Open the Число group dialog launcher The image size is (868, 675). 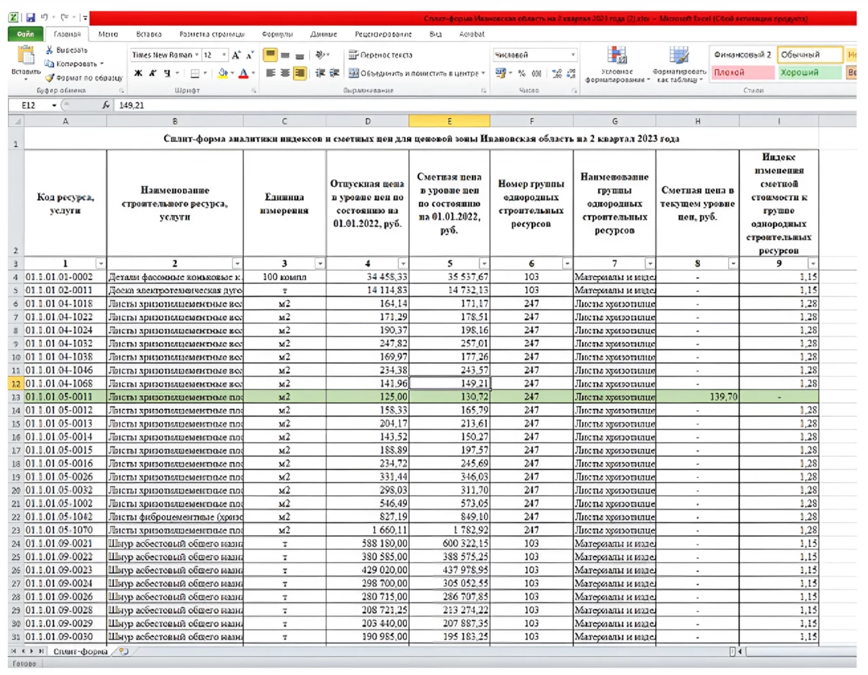tap(574, 90)
